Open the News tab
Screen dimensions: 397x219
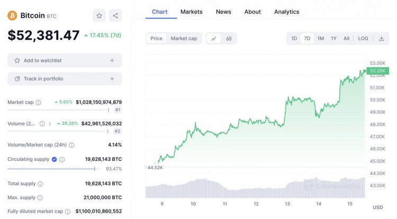[x=223, y=12]
